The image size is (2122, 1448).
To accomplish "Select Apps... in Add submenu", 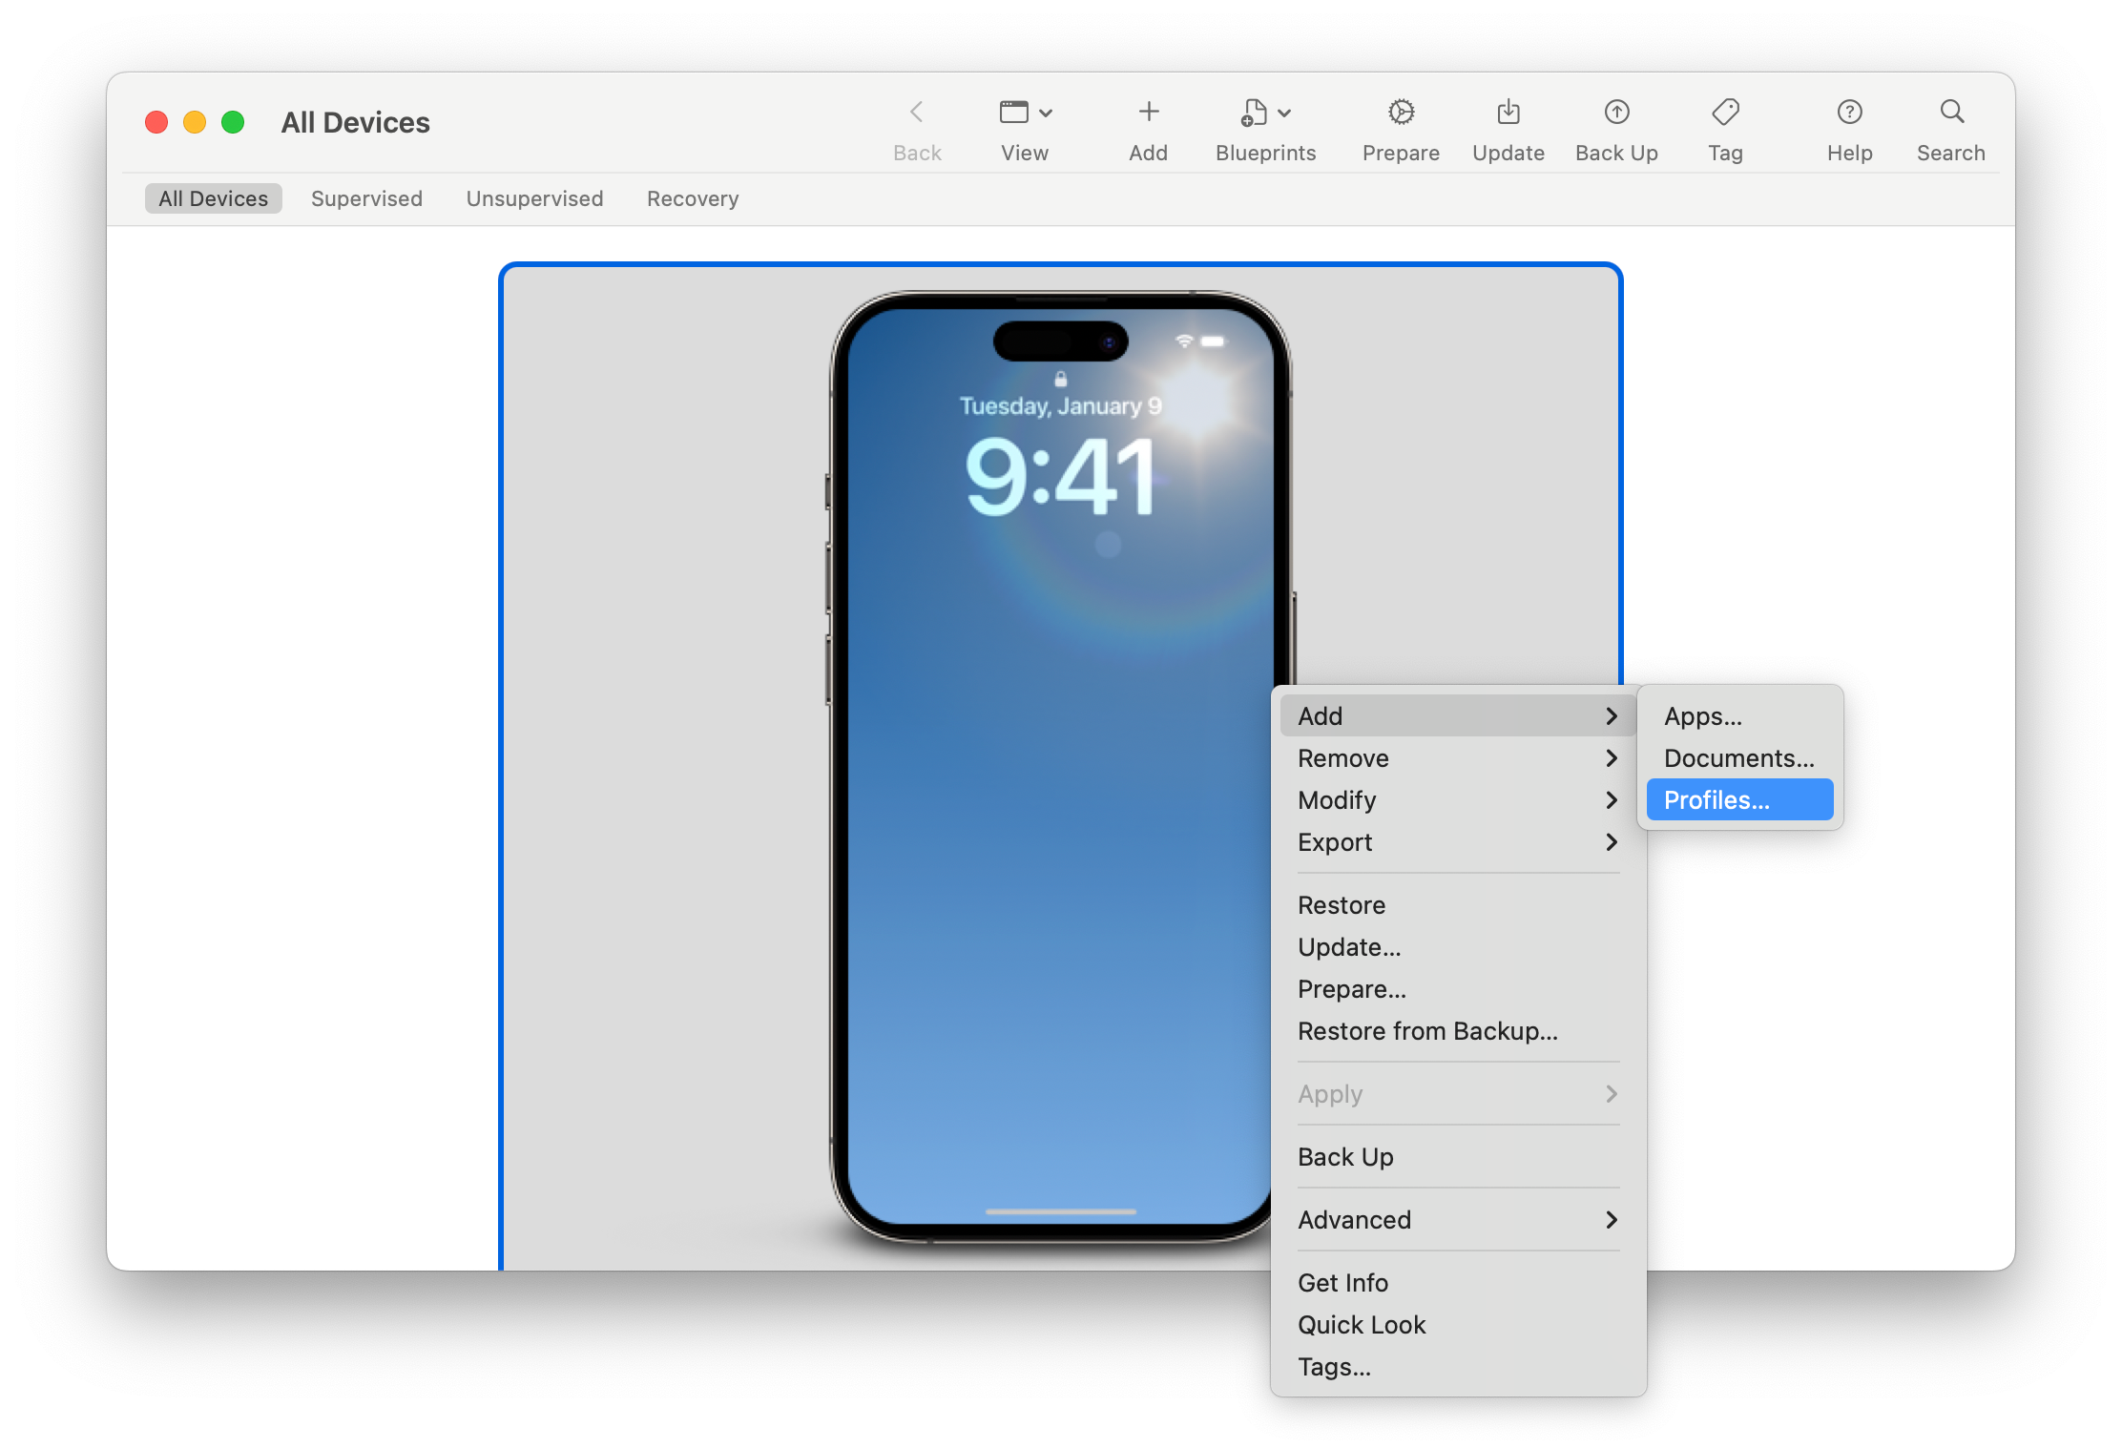I will point(1739,715).
